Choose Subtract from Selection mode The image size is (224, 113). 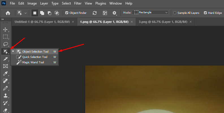(49, 13)
